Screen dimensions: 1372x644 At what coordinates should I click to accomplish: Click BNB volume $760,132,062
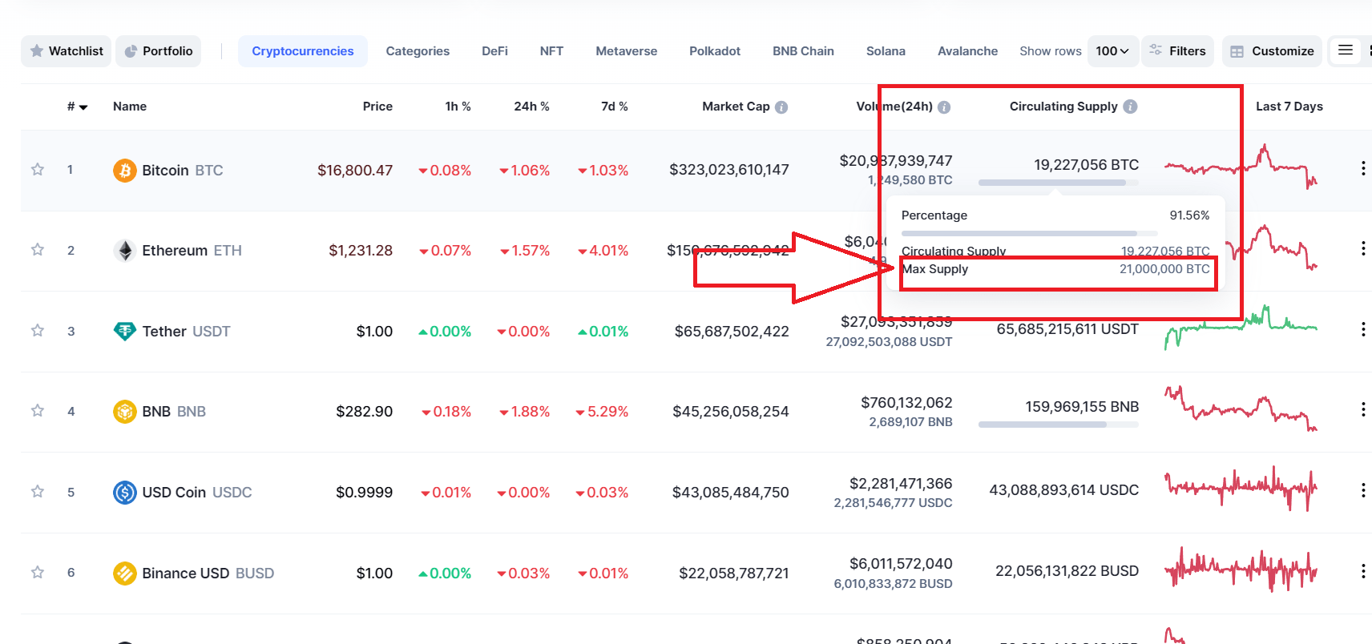pos(906,403)
